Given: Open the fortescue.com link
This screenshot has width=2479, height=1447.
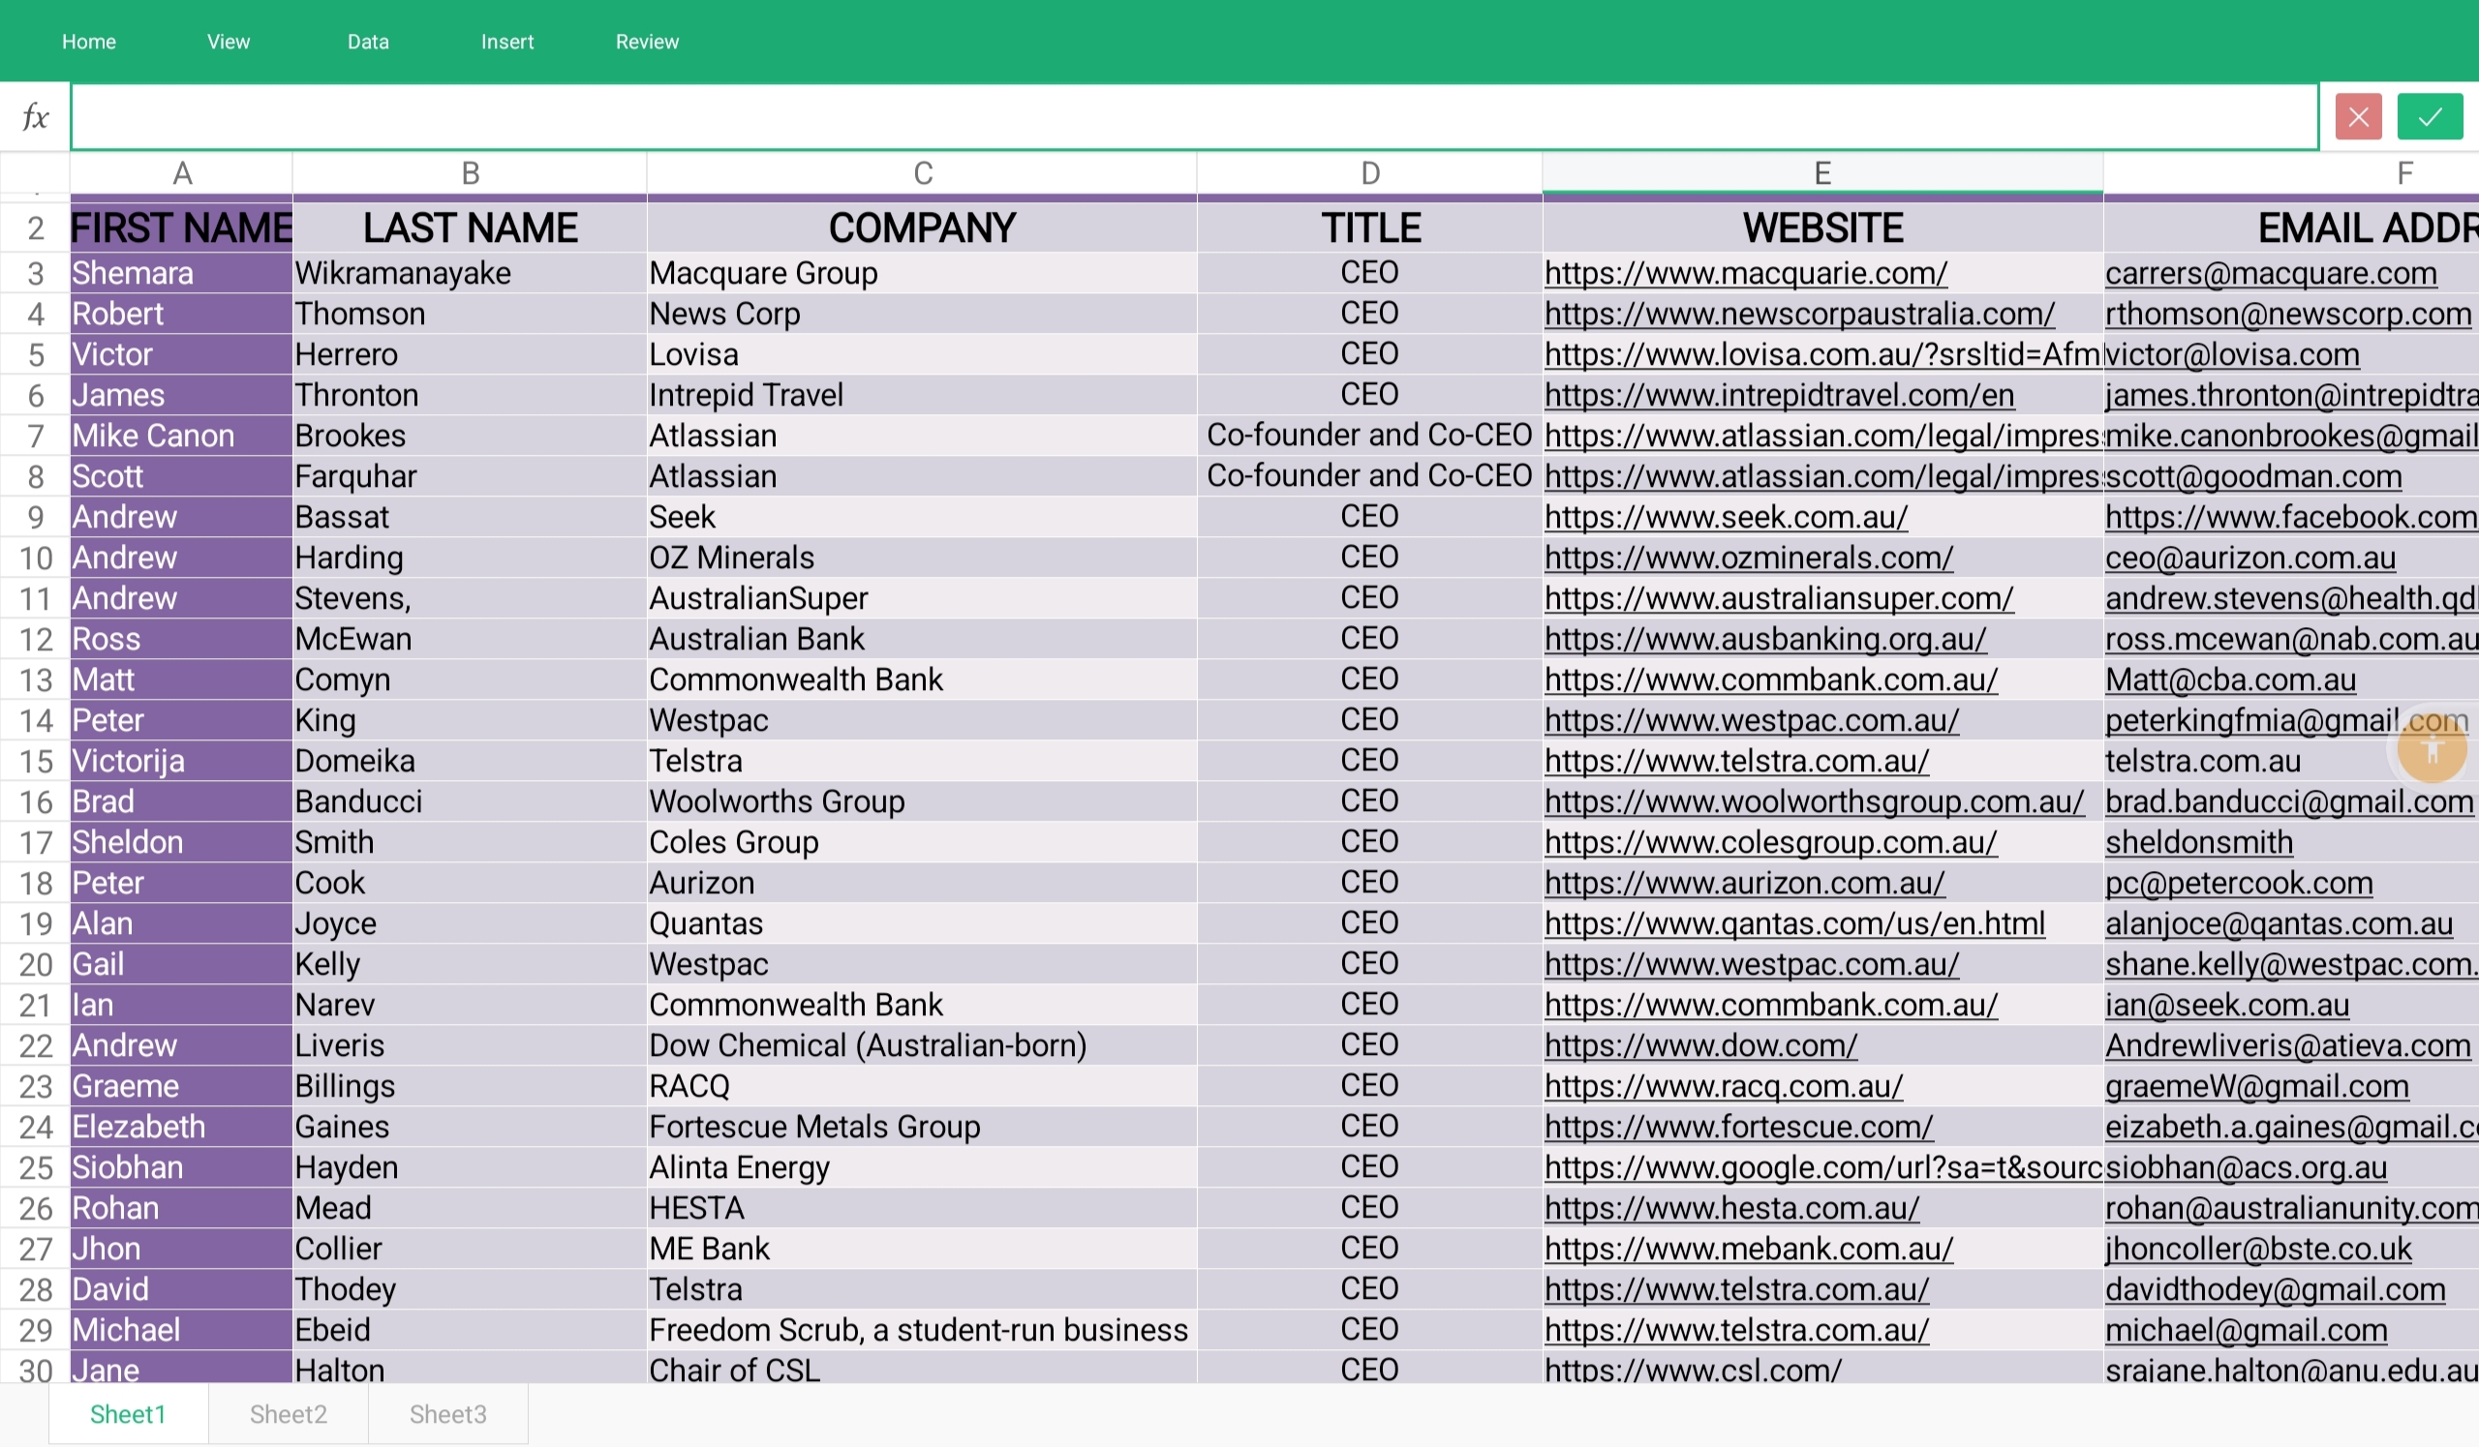Looking at the screenshot, I should pyautogui.click(x=1738, y=1127).
